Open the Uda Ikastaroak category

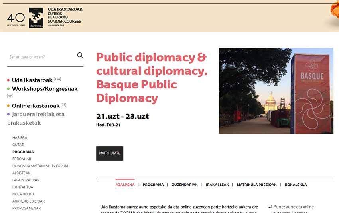[x=32, y=80]
